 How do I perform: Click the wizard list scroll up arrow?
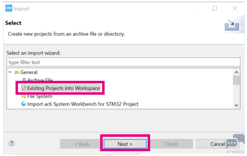(x=236, y=72)
